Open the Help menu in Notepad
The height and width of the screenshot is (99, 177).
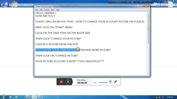pos(58,10)
